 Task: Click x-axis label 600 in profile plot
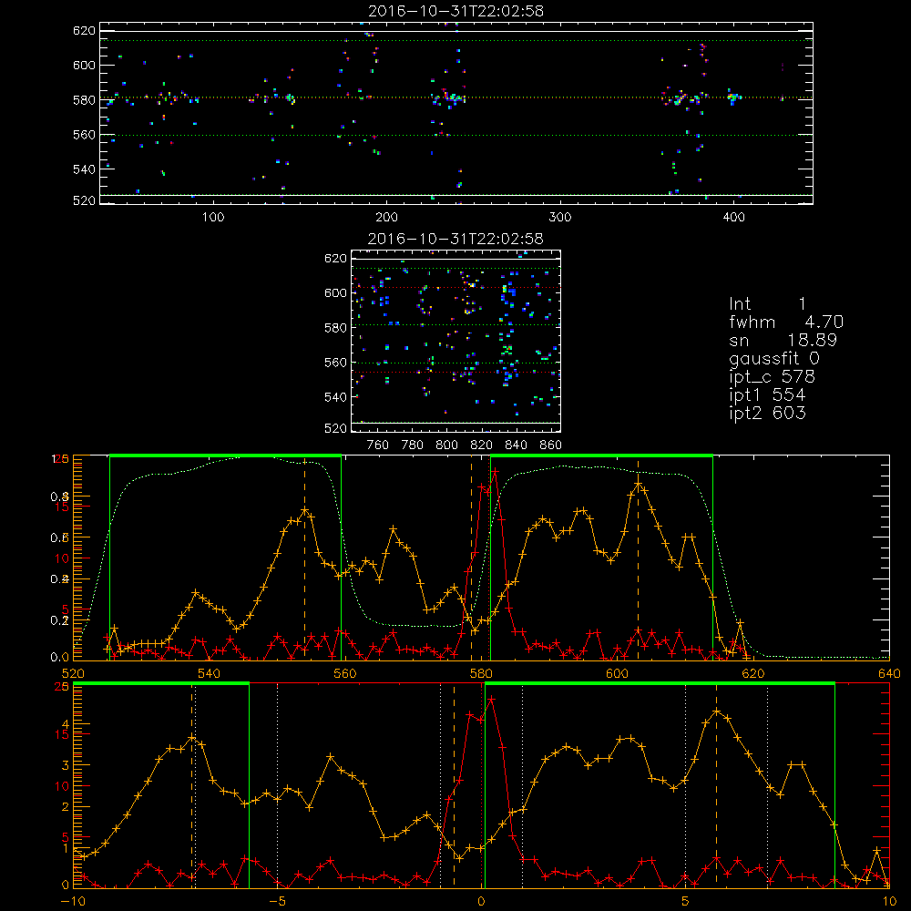618,673
